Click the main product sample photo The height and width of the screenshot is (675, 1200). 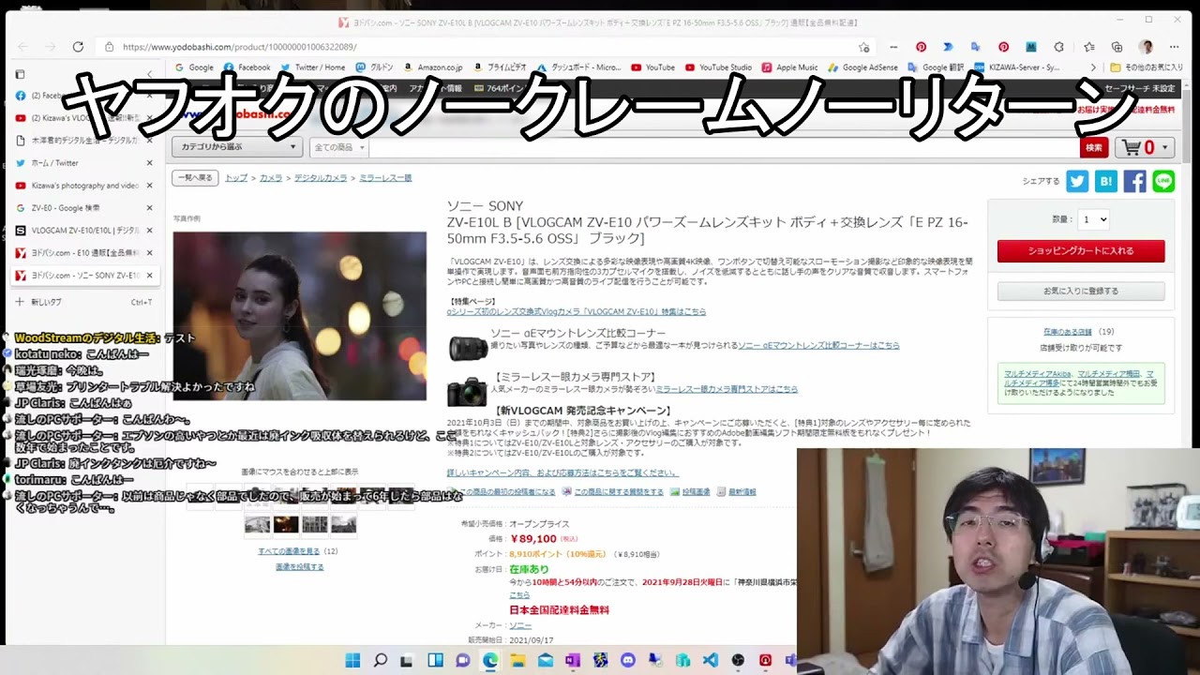(299, 316)
